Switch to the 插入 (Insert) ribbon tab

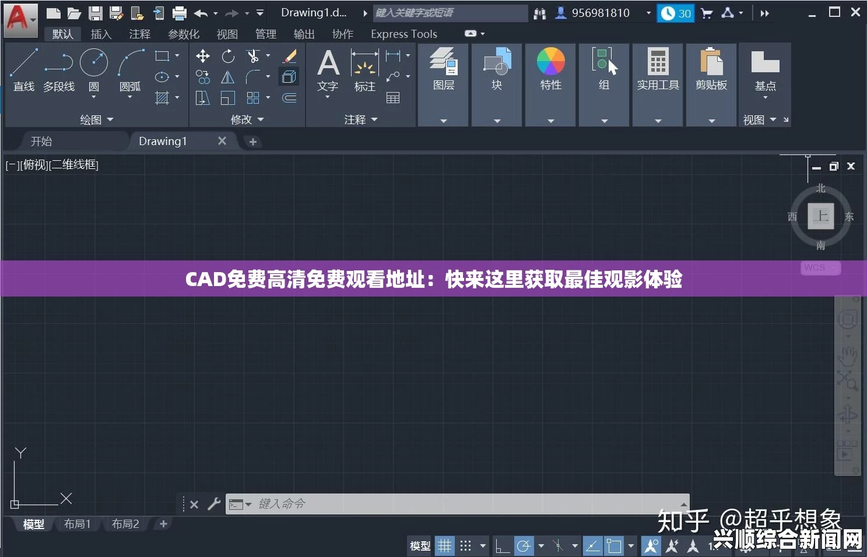101,34
